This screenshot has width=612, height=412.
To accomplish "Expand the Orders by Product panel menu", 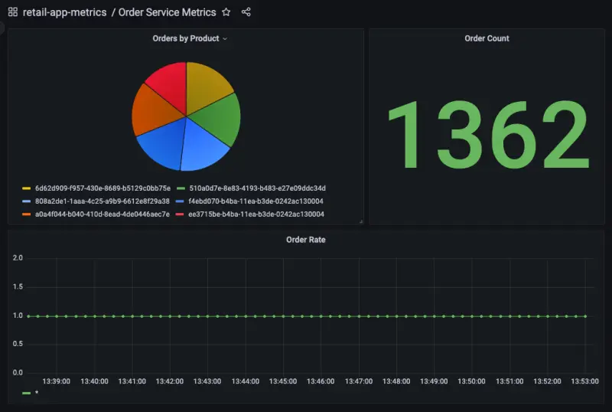I will (224, 38).
